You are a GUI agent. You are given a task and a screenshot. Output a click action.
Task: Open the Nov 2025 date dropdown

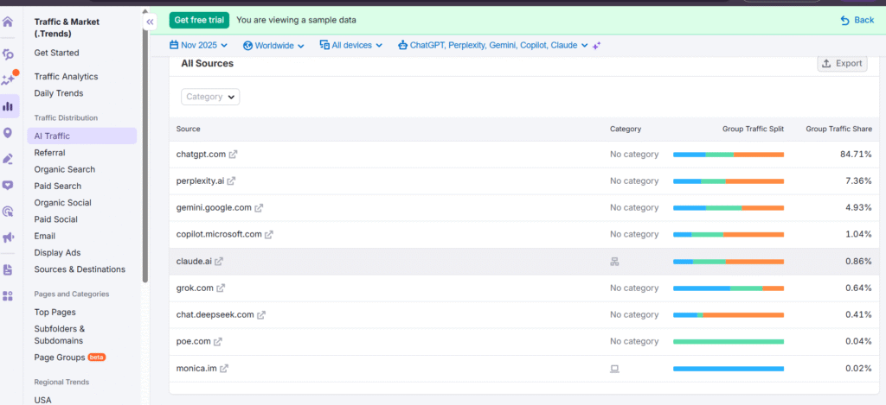[198, 45]
